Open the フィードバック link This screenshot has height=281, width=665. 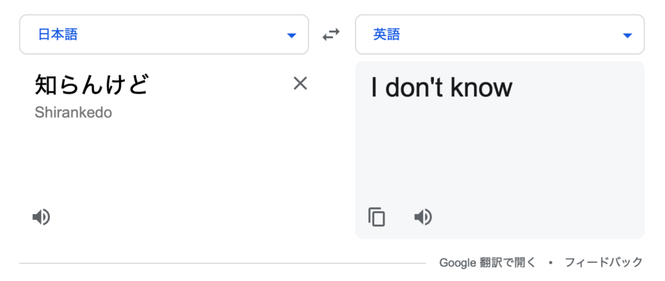click(x=604, y=262)
